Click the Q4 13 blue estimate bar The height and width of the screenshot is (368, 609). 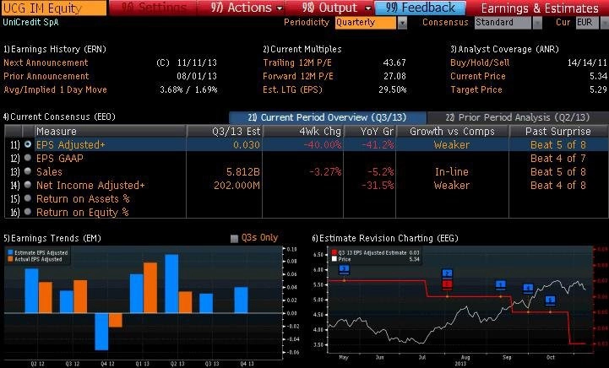[242, 300]
